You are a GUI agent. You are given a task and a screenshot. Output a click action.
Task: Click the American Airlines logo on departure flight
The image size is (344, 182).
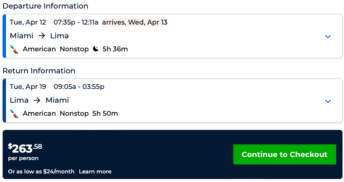click(14, 49)
